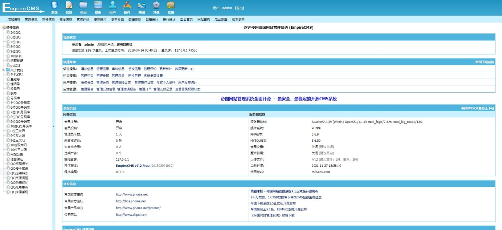Select 6位QQ in the sidebar tree
Screen dimensions: 502x230
click(15, 37)
